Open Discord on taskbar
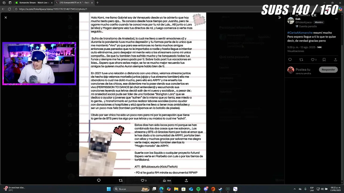 (206, 189)
